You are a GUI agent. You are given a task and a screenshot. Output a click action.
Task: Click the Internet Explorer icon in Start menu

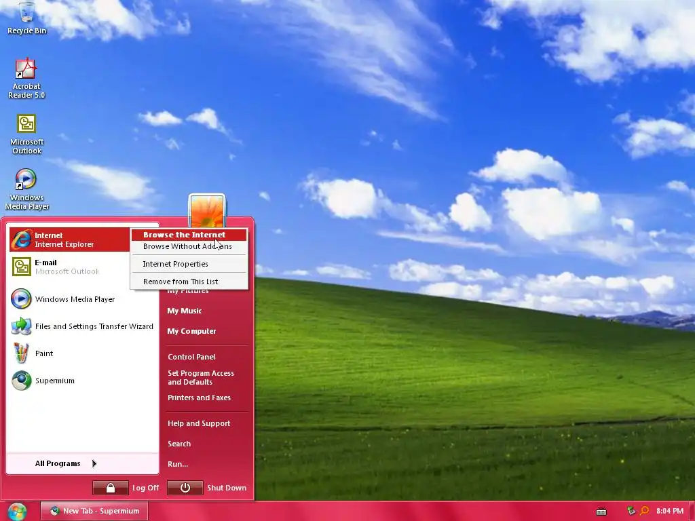pos(21,239)
